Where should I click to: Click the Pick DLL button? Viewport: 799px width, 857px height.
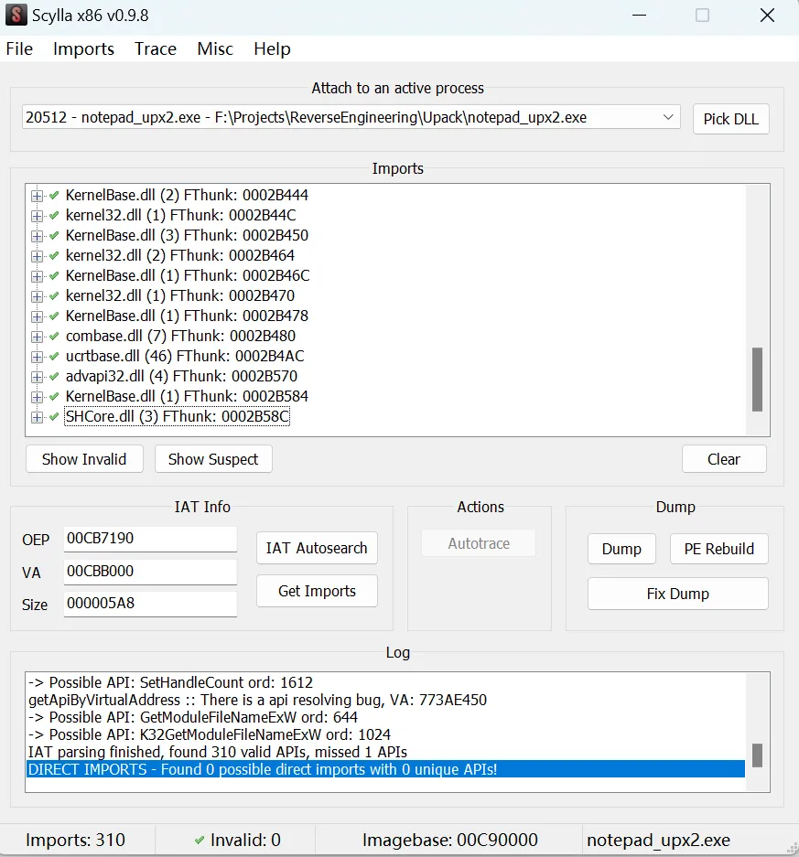(730, 119)
